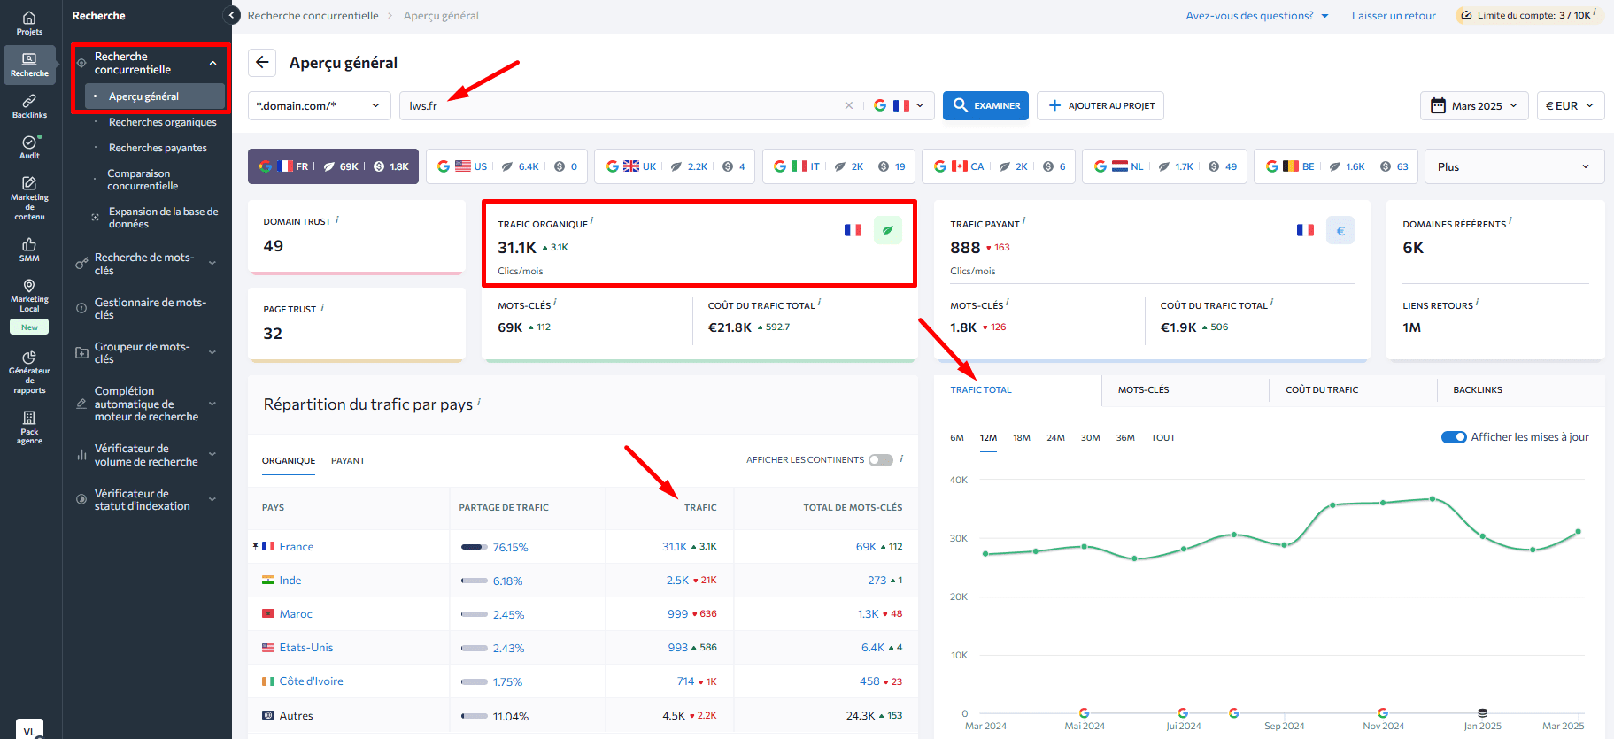1614x739 pixels.
Task: Open Avez-vous des questions dropdown
Action: tap(1257, 15)
